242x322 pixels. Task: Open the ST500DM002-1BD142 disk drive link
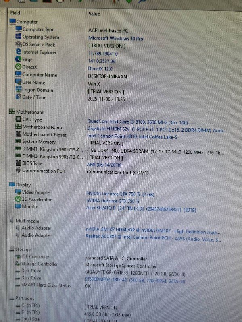[135, 280]
